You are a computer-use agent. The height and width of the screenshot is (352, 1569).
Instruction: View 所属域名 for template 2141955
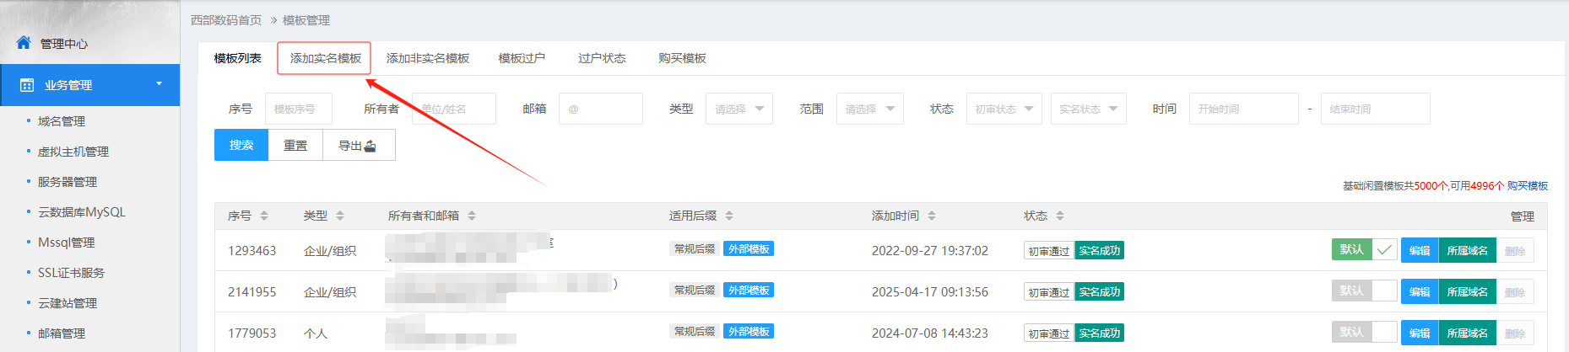pyautogui.click(x=1467, y=291)
